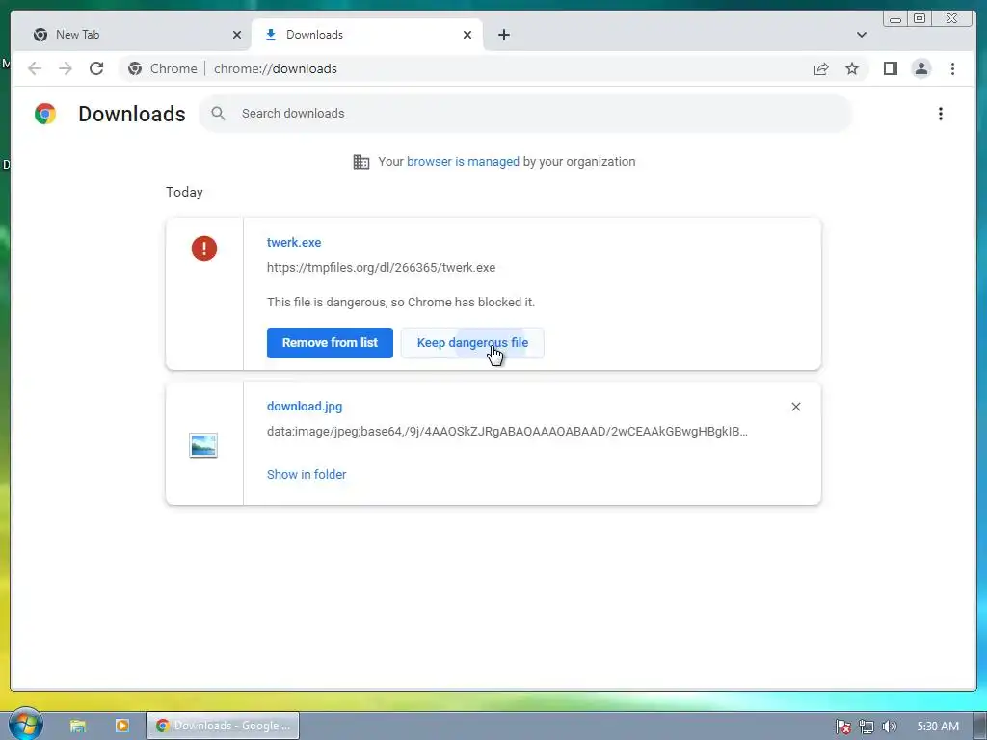Restore down the Chrome window
This screenshot has width=987, height=740.
click(920, 19)
